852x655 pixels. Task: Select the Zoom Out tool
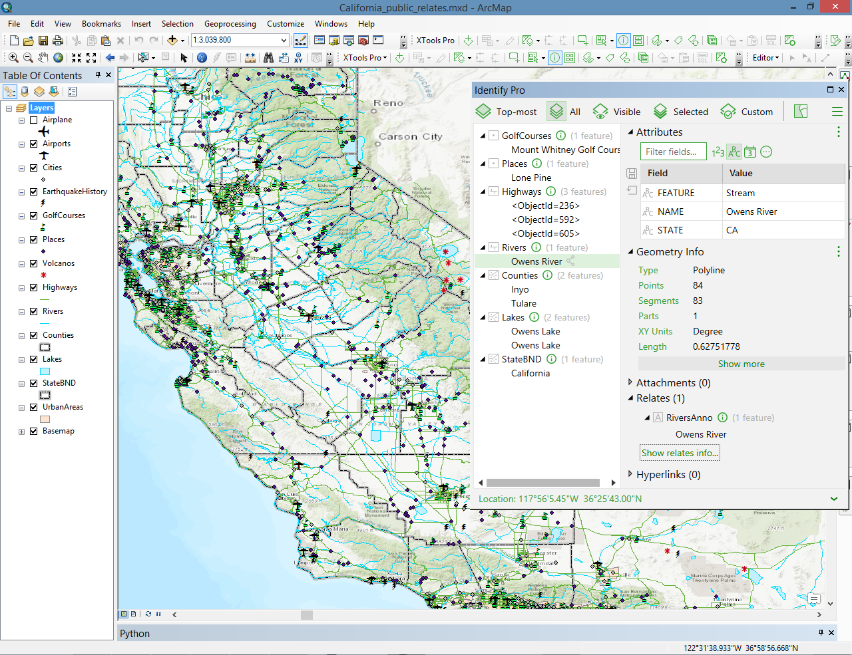coord(28,58)
